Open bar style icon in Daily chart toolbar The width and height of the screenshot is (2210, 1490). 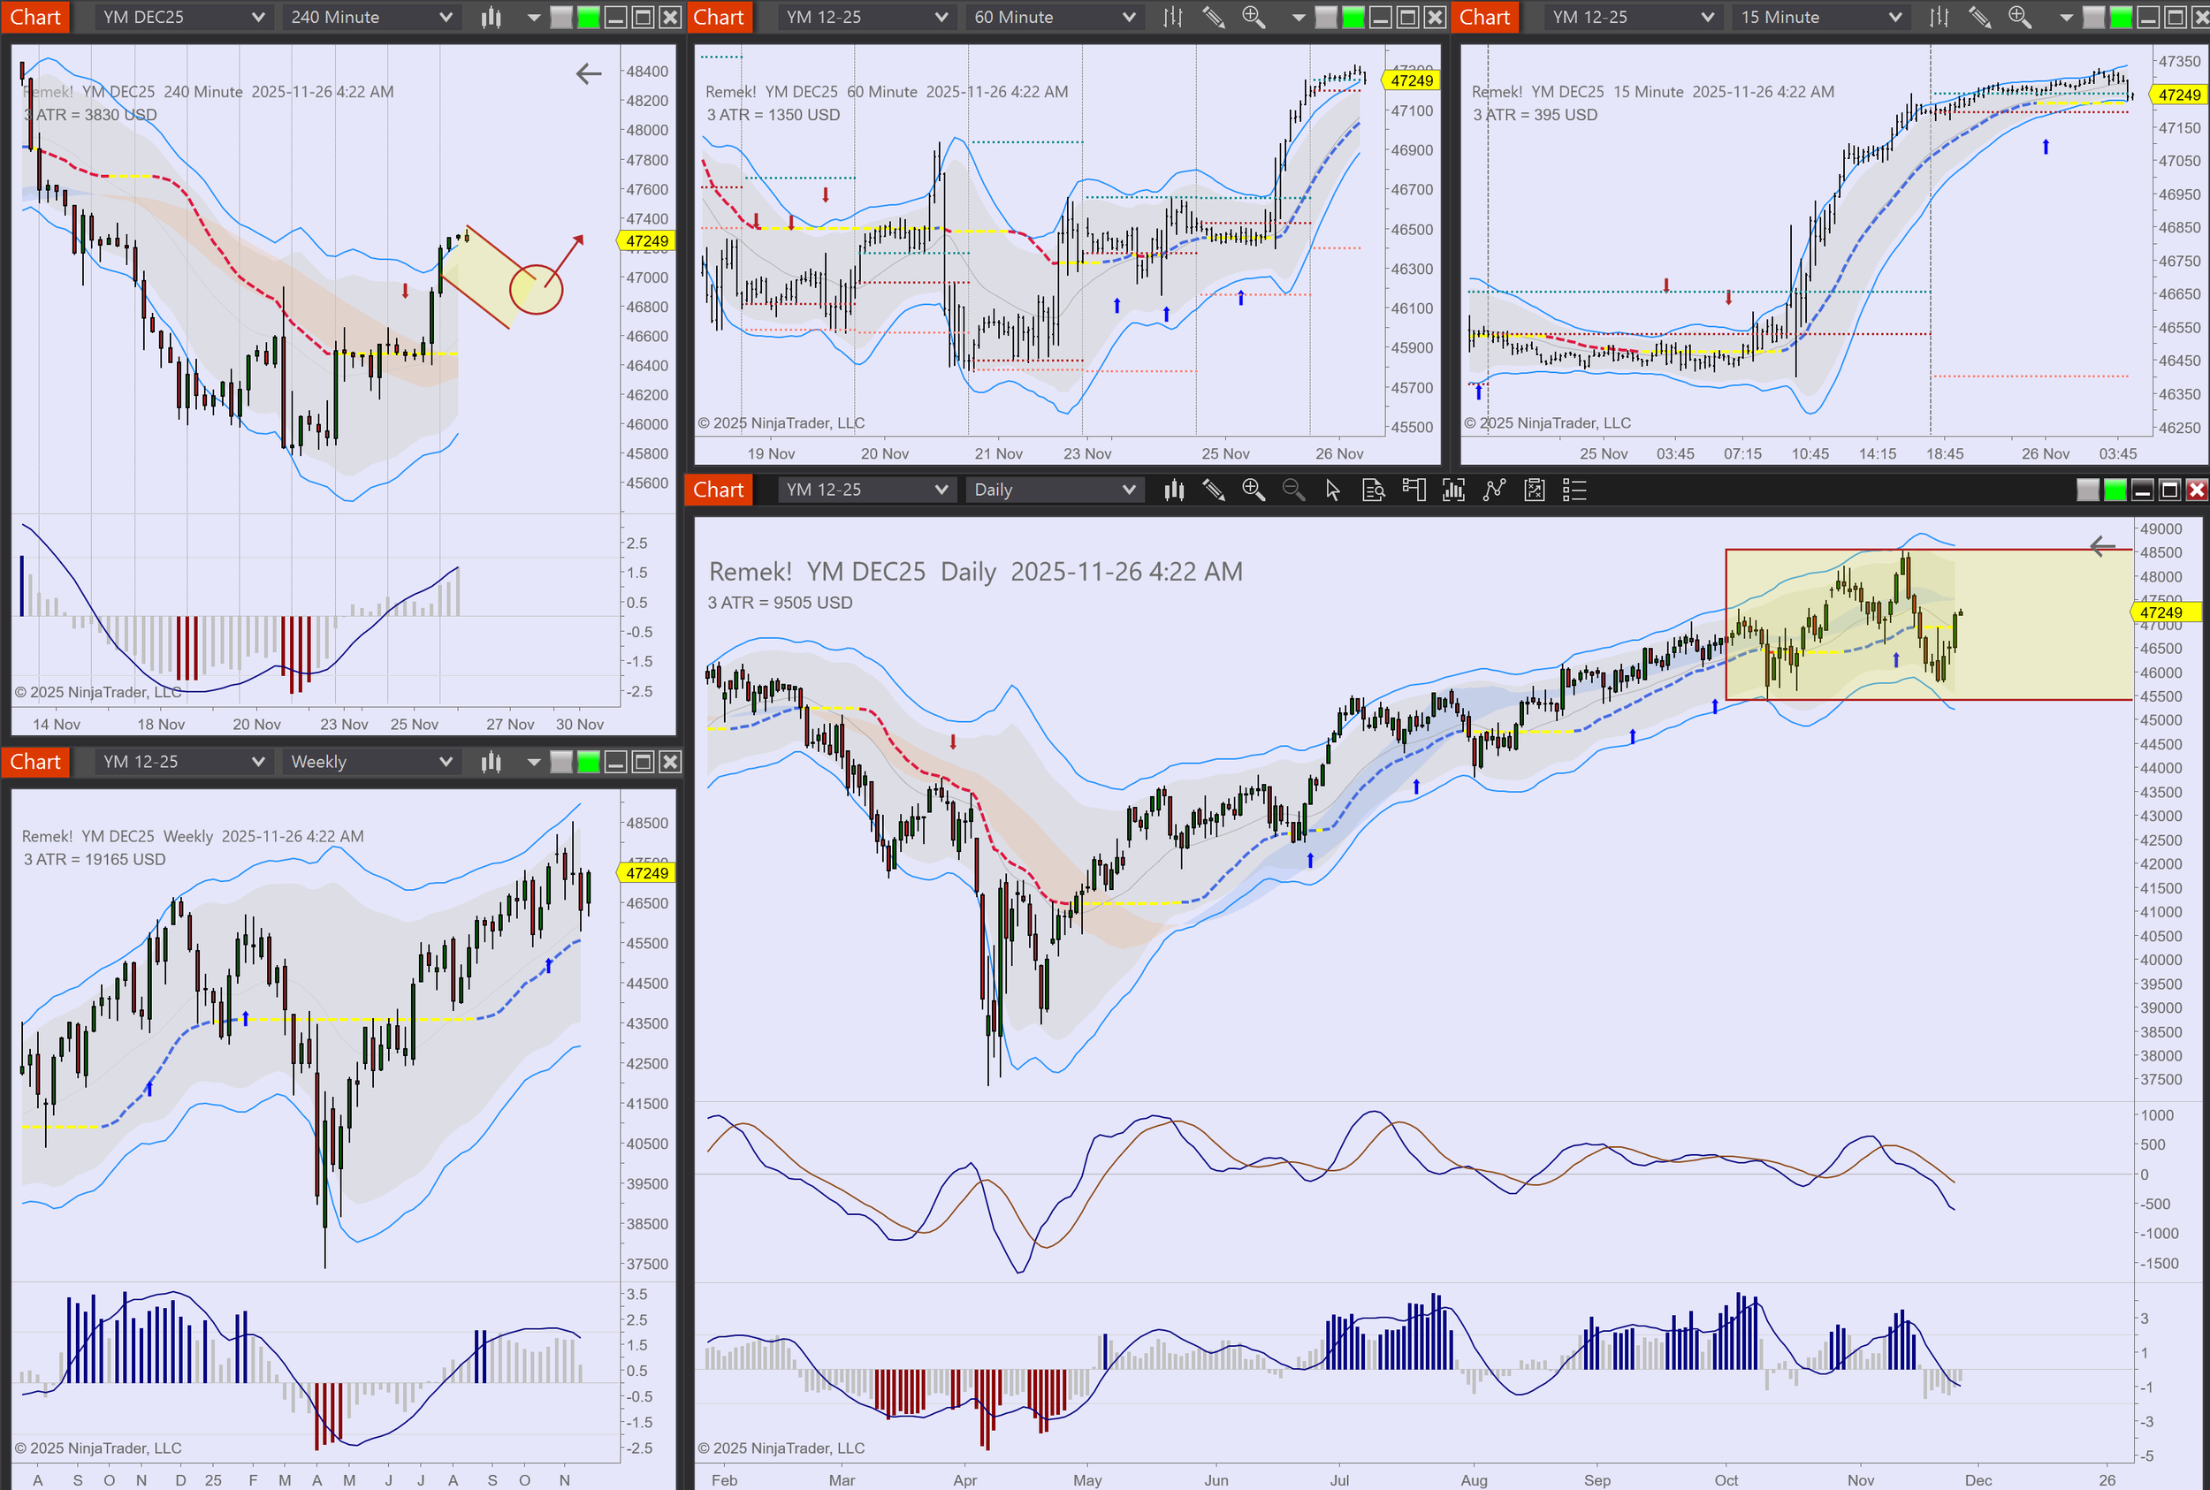1174,490
